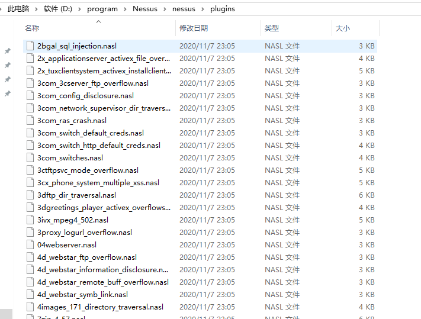Image resolution: width=421 pixels, height=319 pixels.
Task: Click the file icon beside 3proxy_logurl_overflow.nasl
Action: [30, 233]
